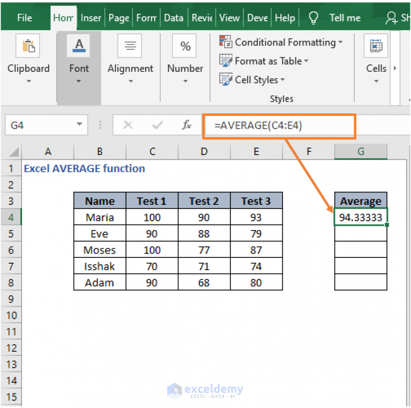Select column G header
The height and width of the screenshot is (408, 411).
tap(361, 152)
